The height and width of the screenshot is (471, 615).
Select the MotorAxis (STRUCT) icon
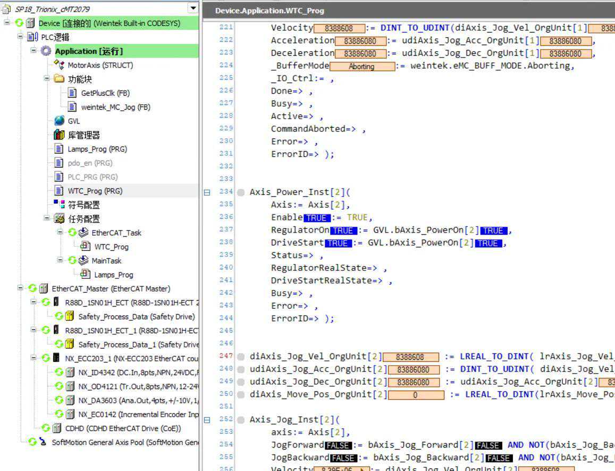pos(59,65)
